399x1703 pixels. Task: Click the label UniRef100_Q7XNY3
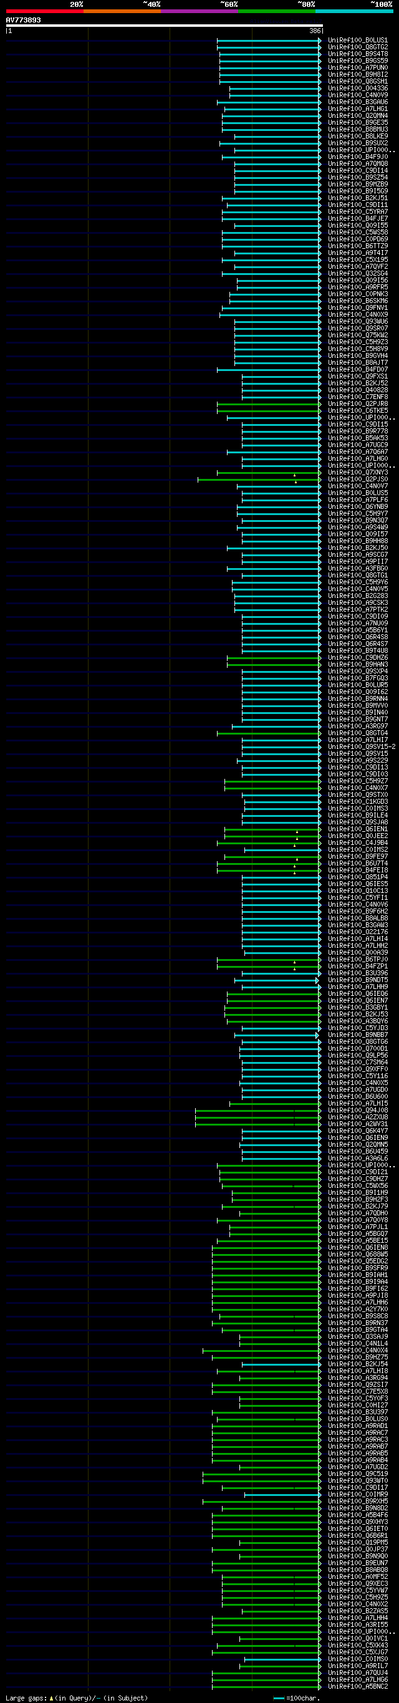[358, 473]
